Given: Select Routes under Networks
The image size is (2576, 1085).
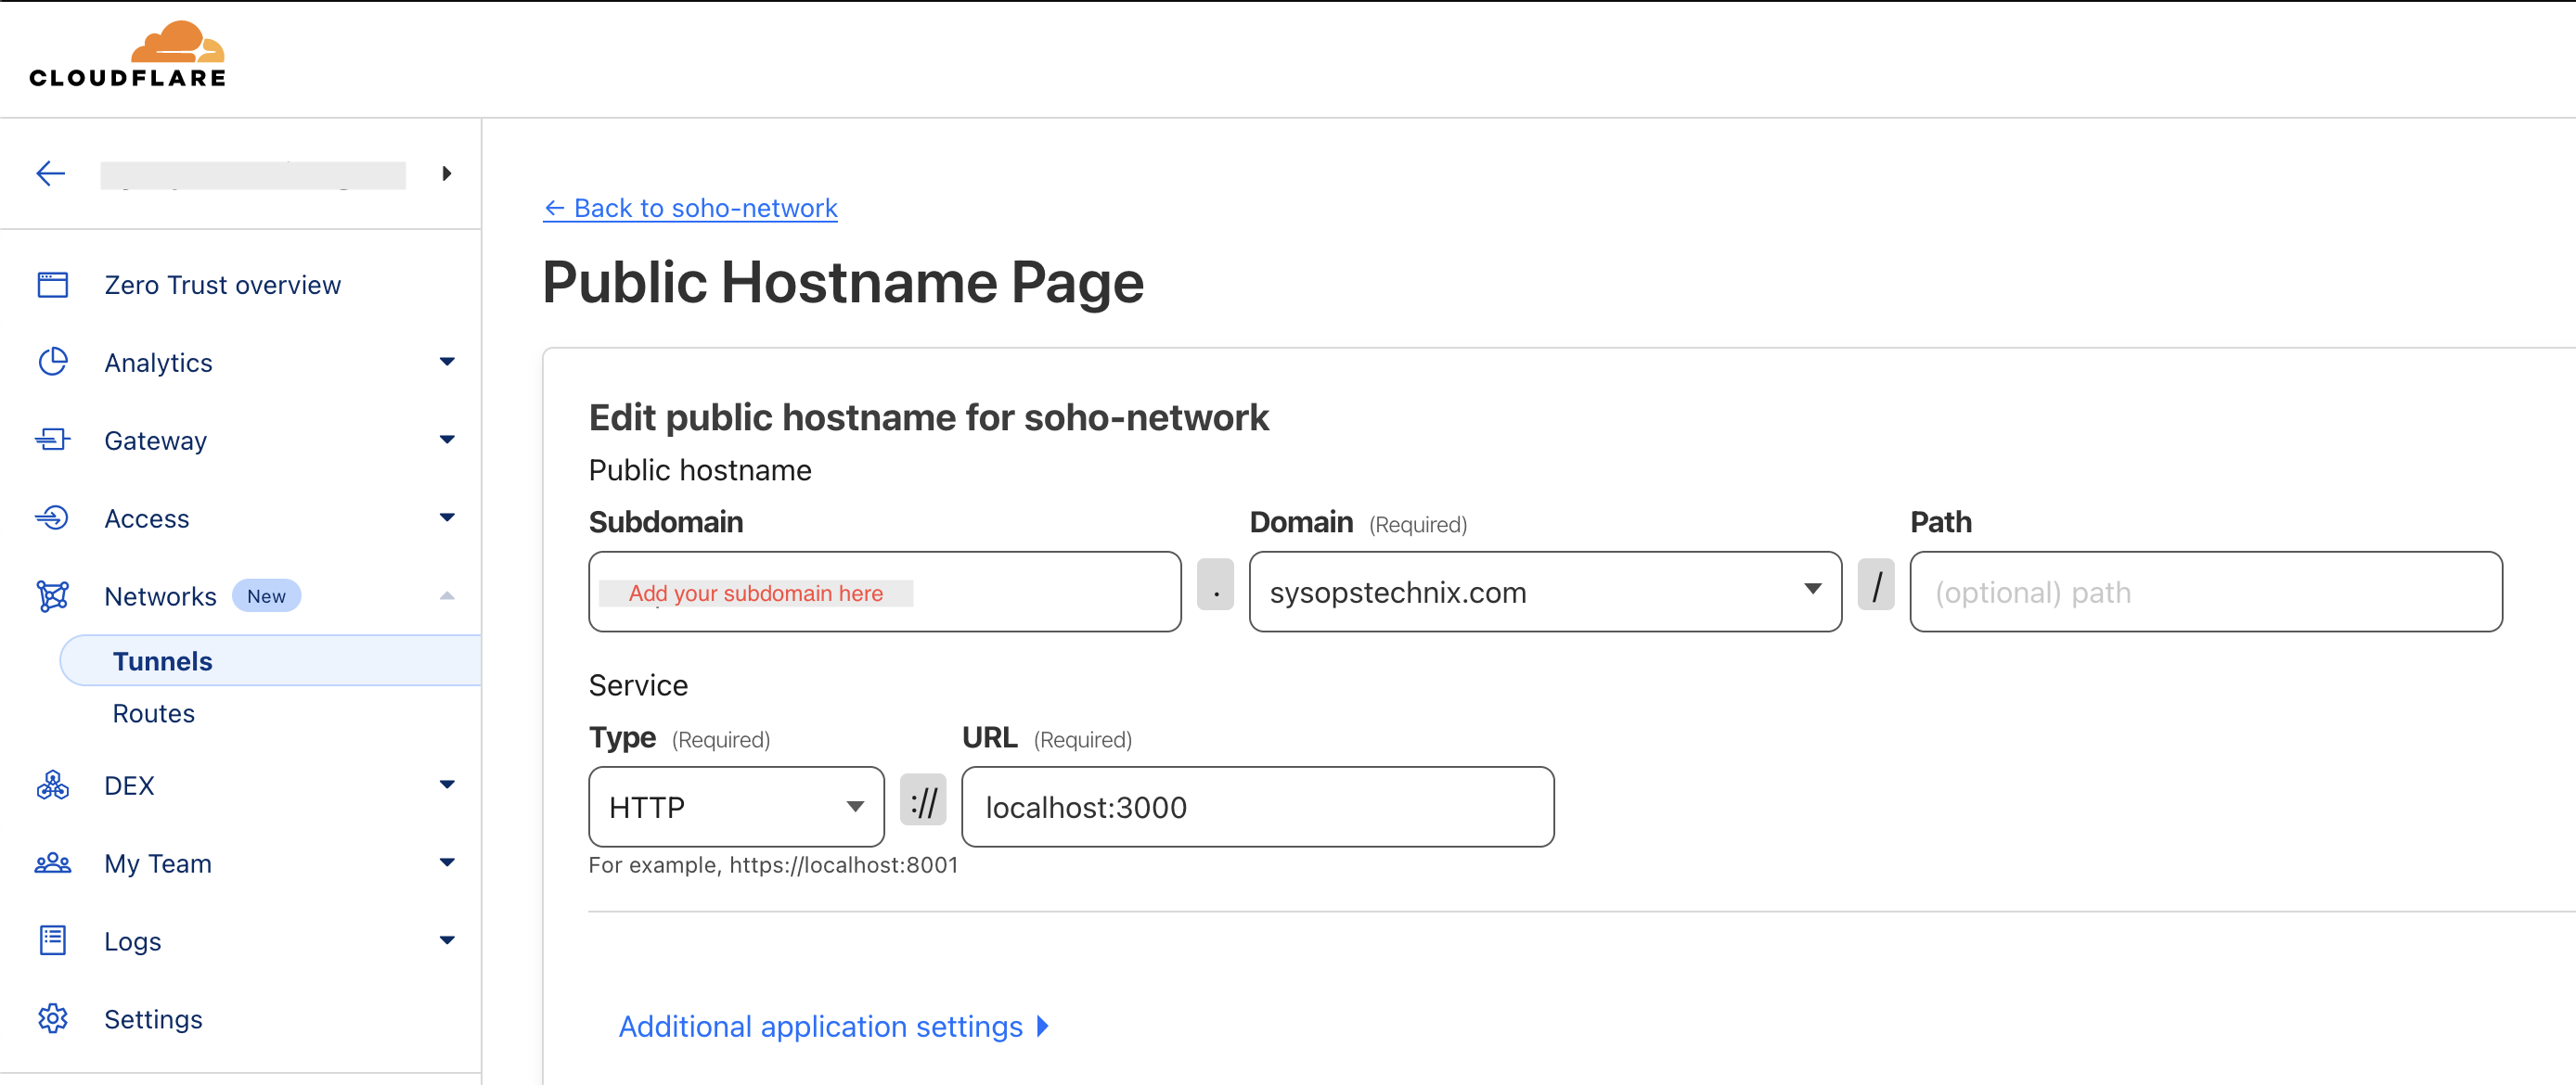Looking at the screenshot, I should point(153,713).
